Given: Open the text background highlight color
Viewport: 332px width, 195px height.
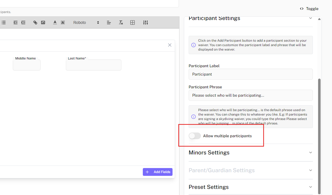Looking at the screenshot, I should [63, 22].
